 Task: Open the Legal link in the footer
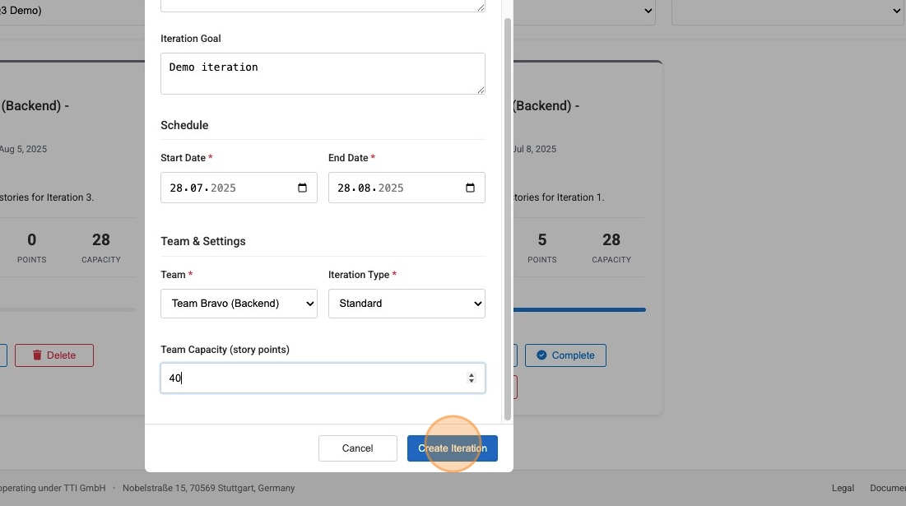pyautogui.click(x=843, y=487)
